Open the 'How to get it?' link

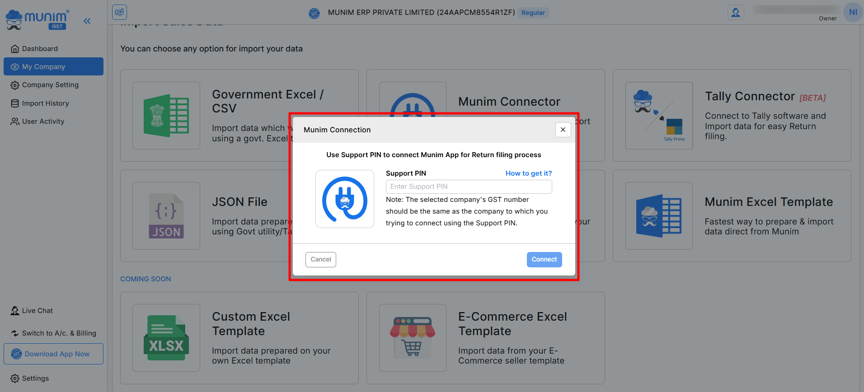528,173
